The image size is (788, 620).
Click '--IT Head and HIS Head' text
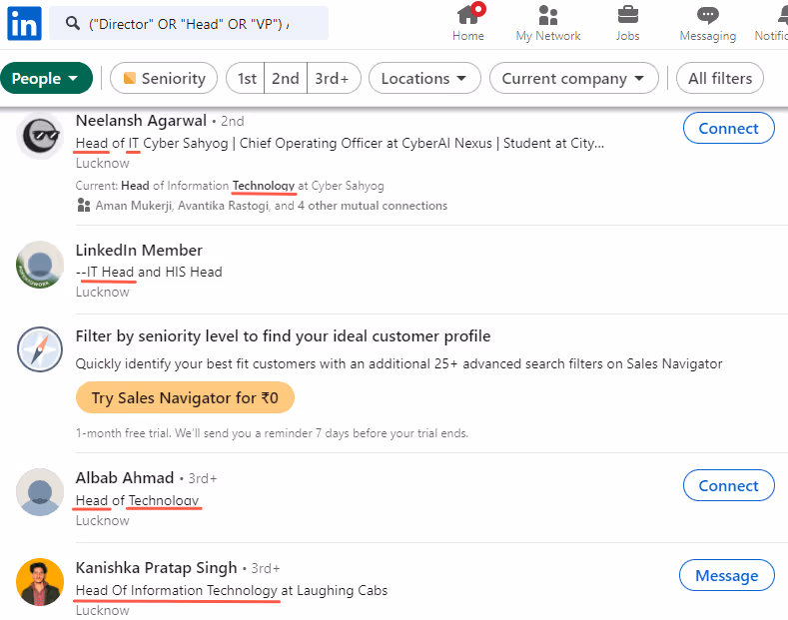click(x=149, y=272)
